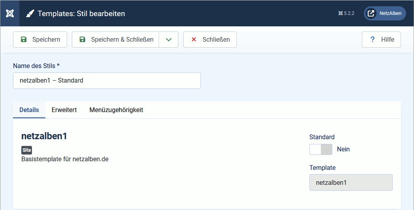Click the Hilfe button
414x210 pixels.
[x=381, y=39]
